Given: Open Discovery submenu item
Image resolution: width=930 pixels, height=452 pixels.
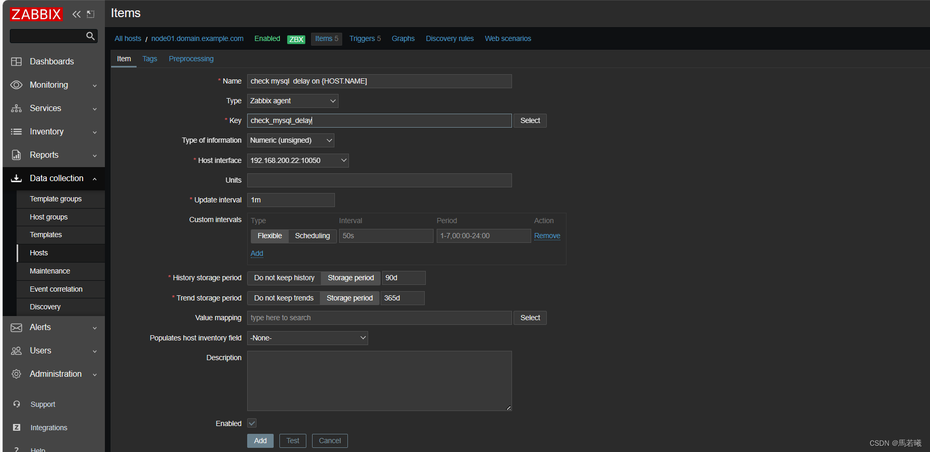Looking at the screenshot, I should [x=61, y=307].
